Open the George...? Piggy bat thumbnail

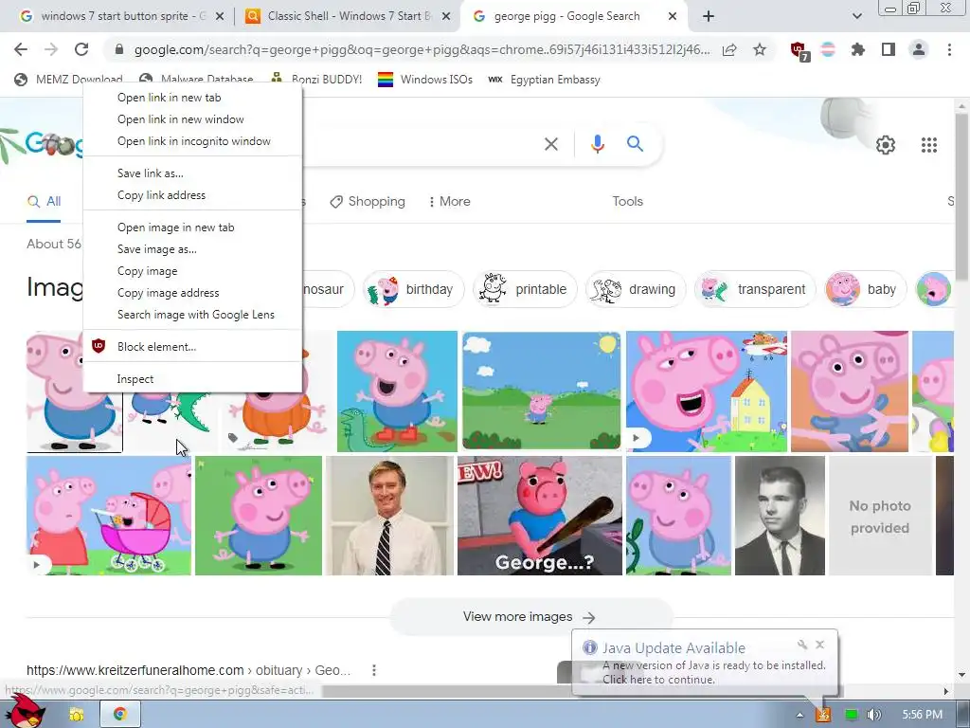[x=539, y=516]
